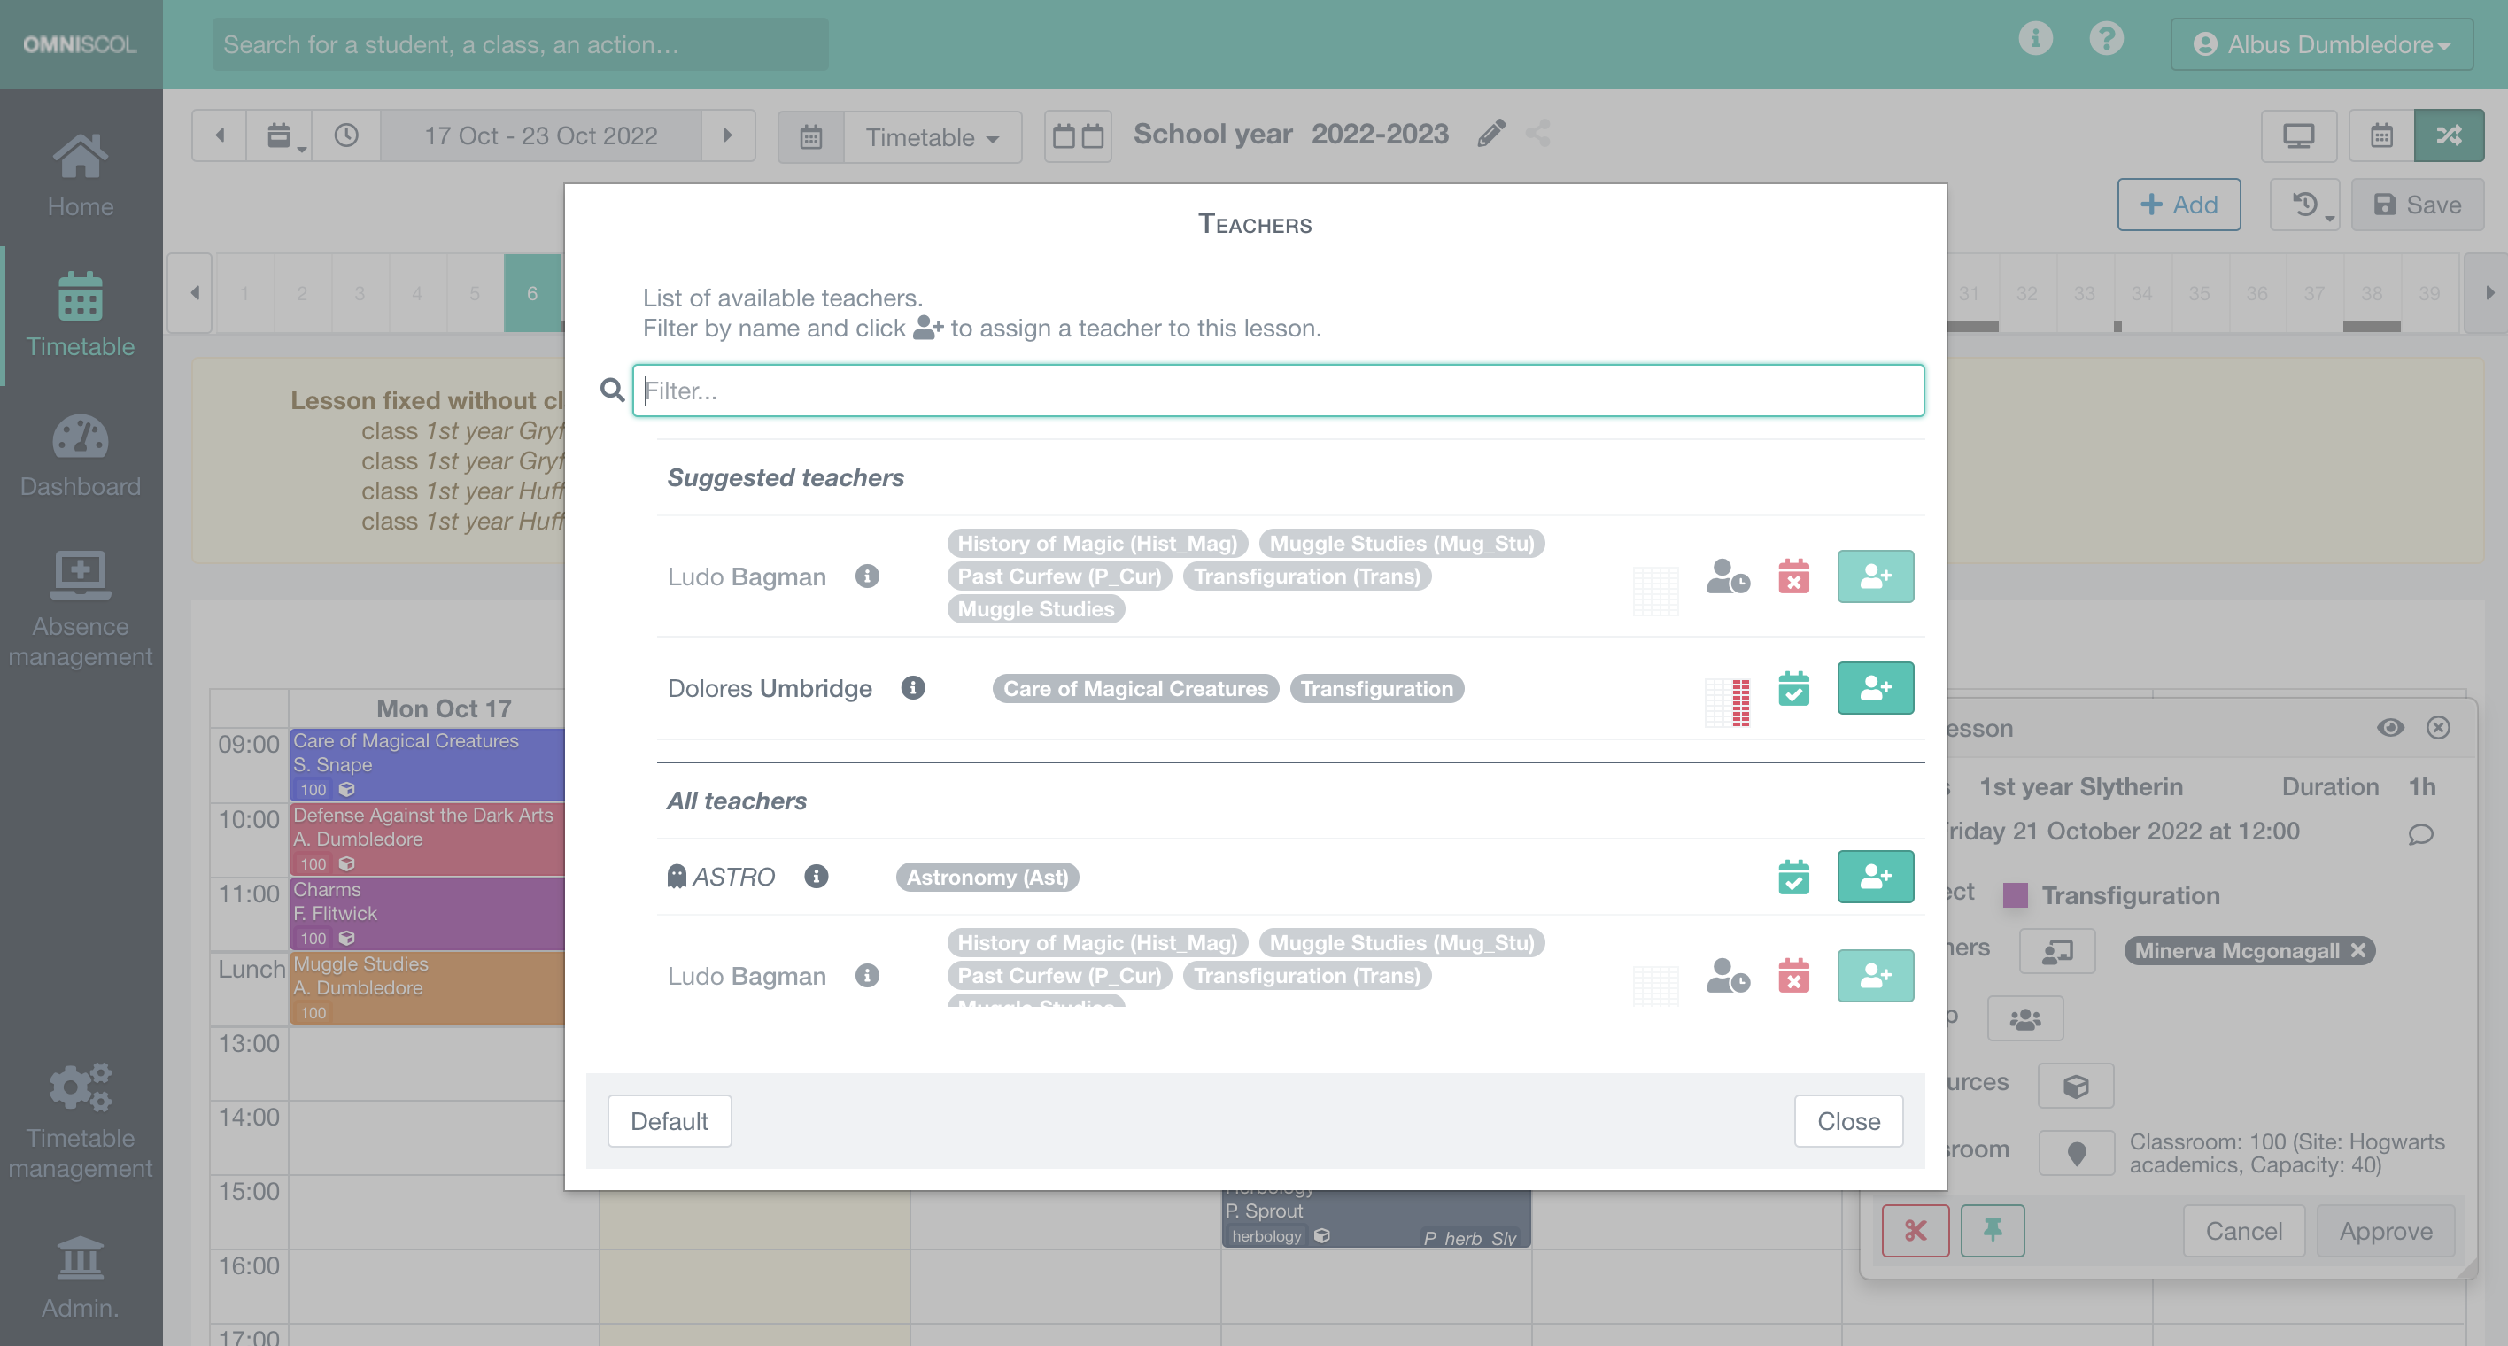Toggle Dolores Umbridge's availability checkmark
2508x1346 pixels.
1794,688
